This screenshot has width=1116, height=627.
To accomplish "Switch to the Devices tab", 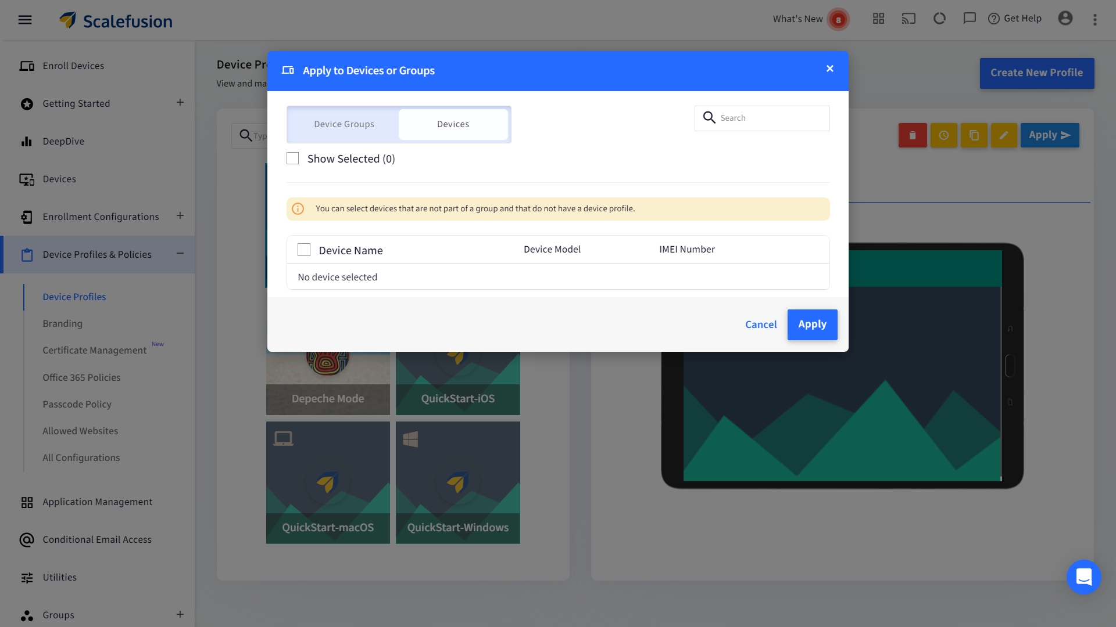I will pos(453,124).
